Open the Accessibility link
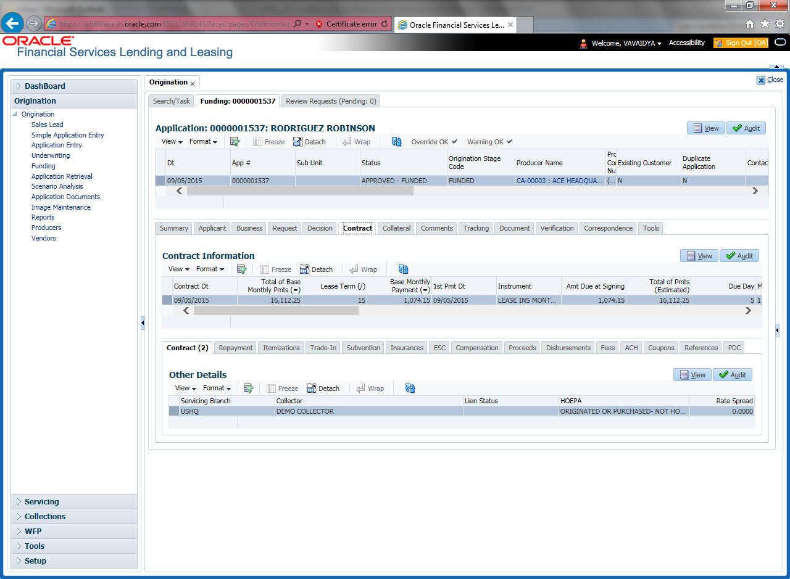Viewport: 790px width, 579px height. click(x=687, y=43)
